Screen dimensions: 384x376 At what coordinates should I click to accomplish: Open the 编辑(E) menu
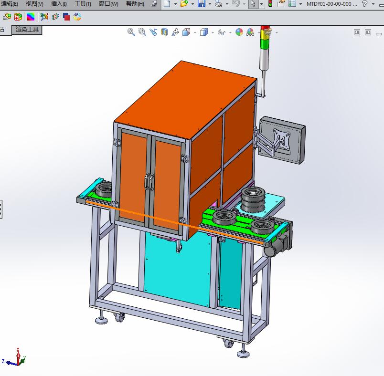[x=10, y=4]
